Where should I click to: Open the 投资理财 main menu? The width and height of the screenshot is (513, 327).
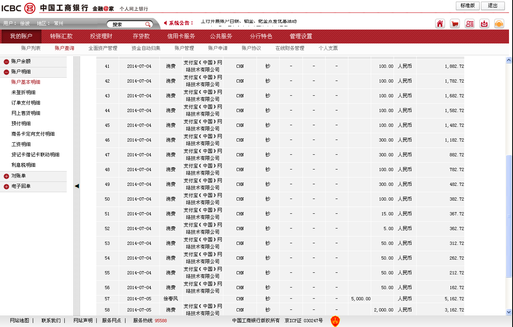101,36
